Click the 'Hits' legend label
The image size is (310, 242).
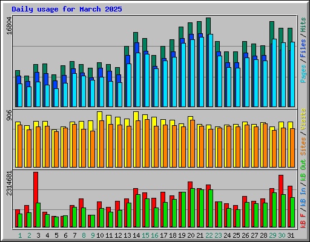point(303,25)
